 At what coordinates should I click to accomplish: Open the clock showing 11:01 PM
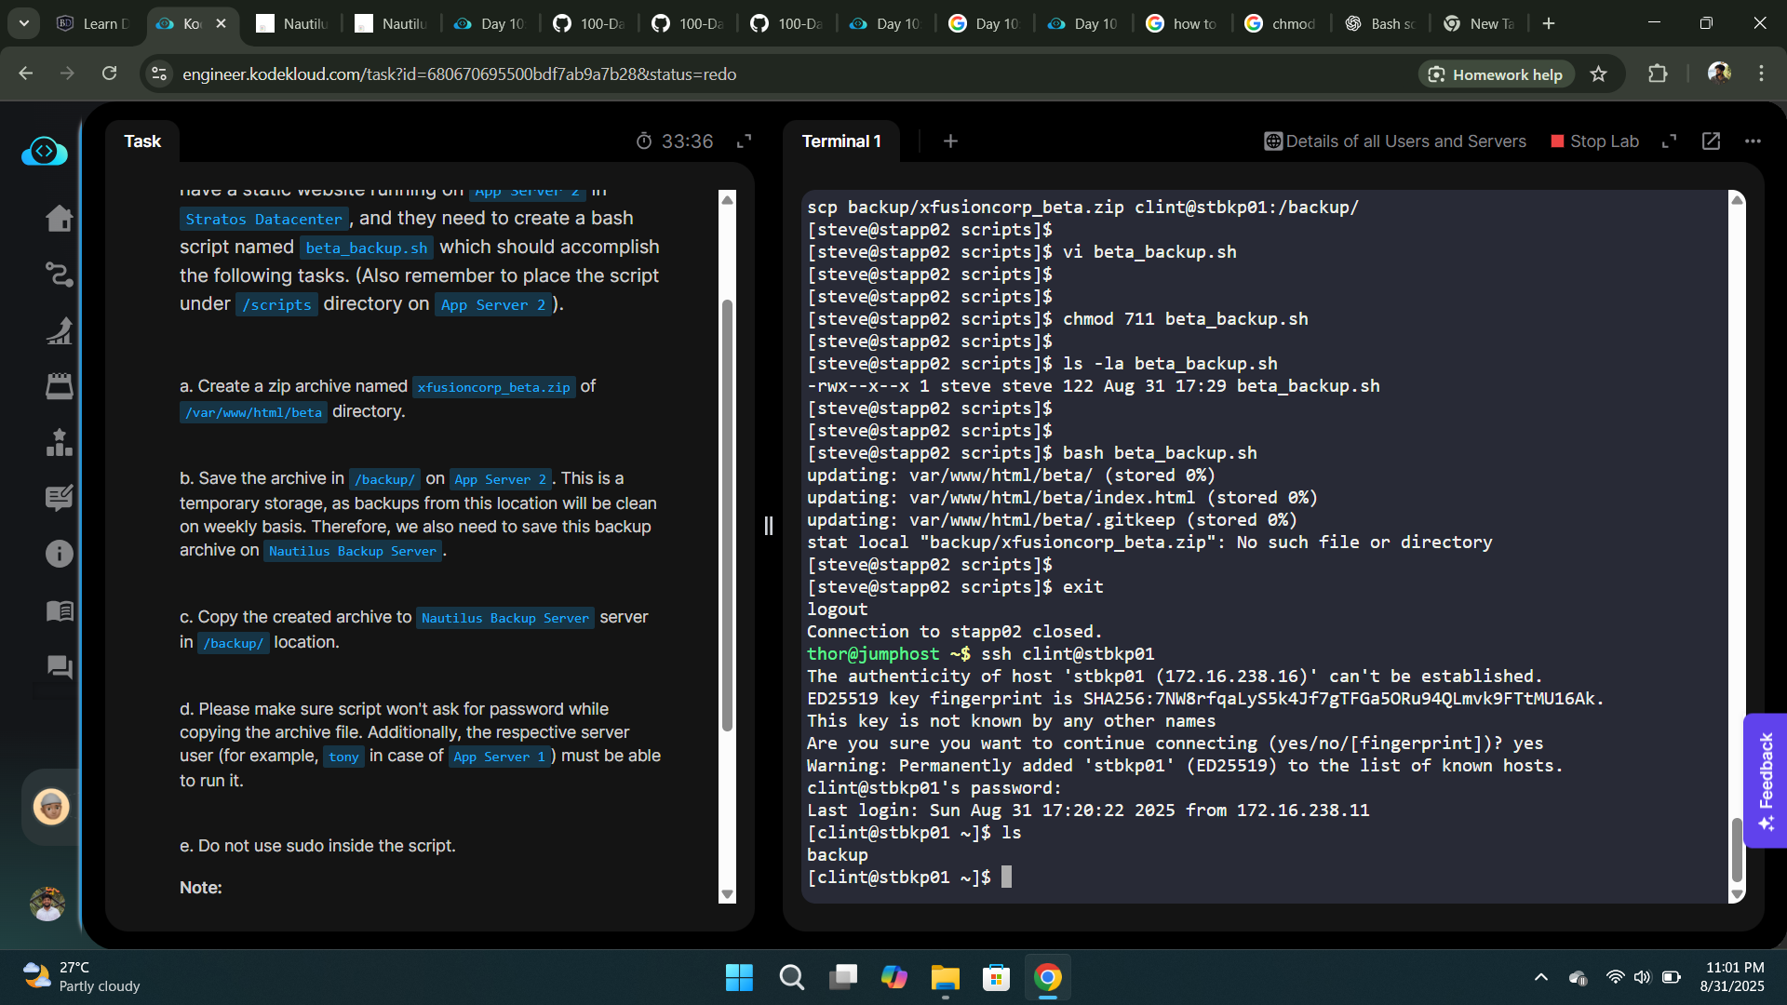tap(1732, 977)
